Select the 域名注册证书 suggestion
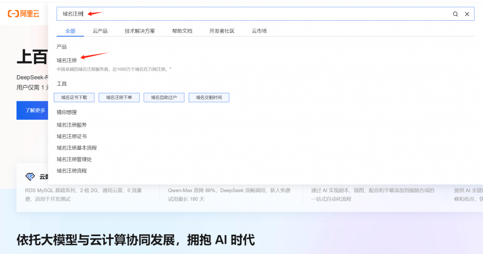 tap(72, 136)
